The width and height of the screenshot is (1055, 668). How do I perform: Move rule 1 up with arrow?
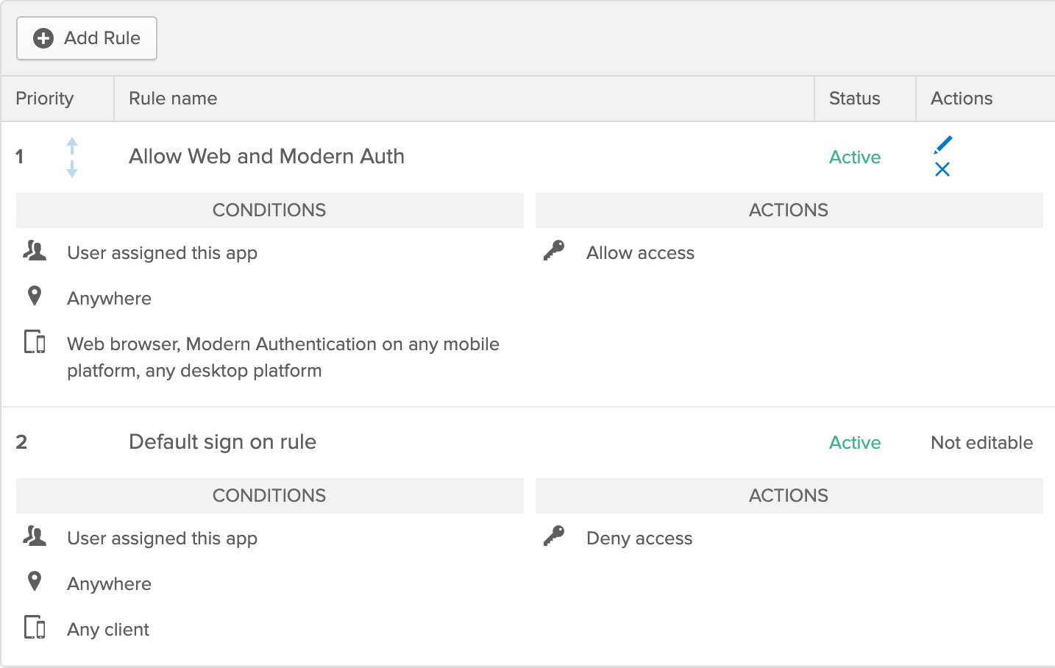click(72, 145)
